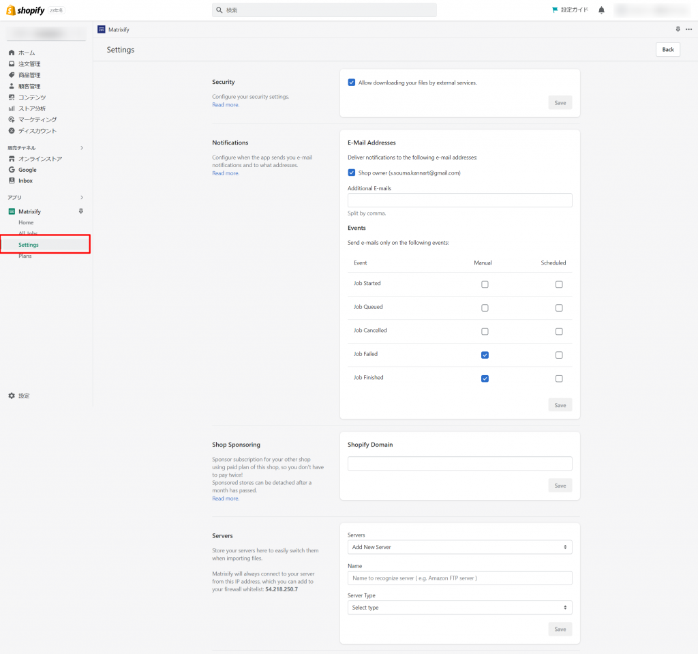Image resolution: width=698 pixels, height=654 pixels.
Task: Click the content icon in sidebar
Action: click(x=12, y=97)
